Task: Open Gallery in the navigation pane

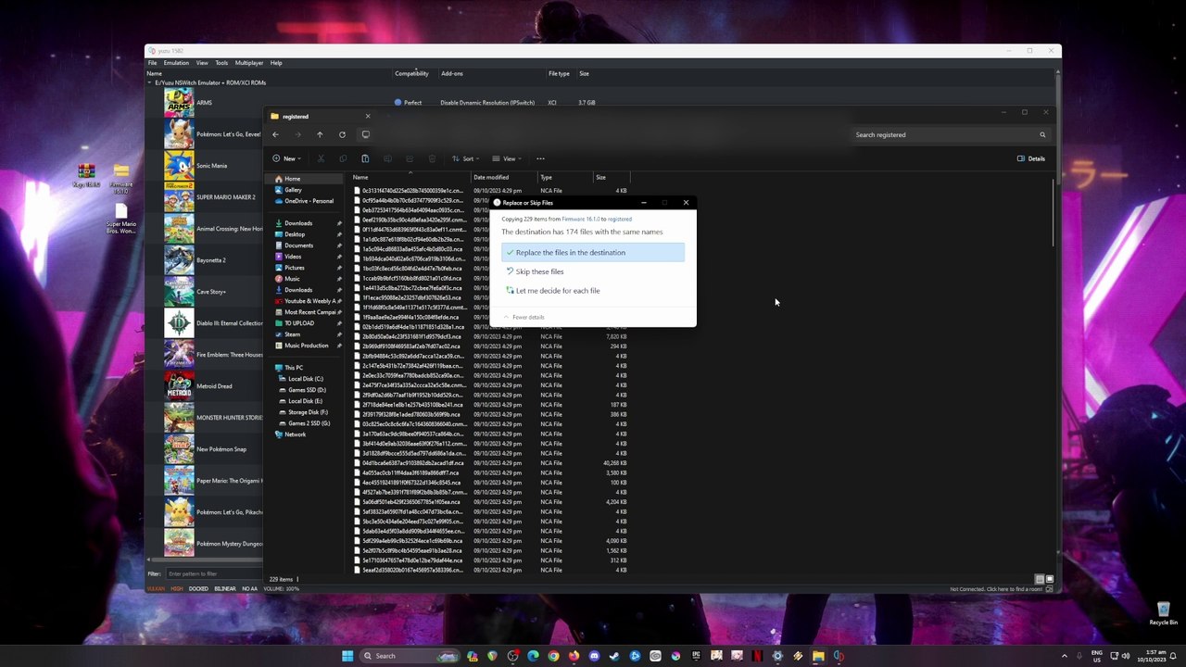Action: tap(293, 190)
